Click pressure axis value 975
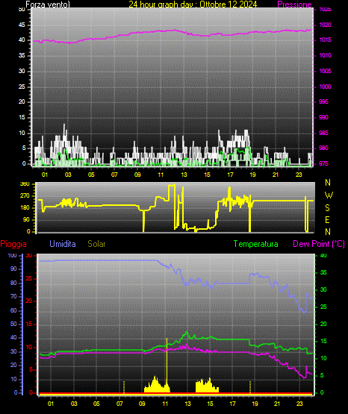 [x=323, y=163]
